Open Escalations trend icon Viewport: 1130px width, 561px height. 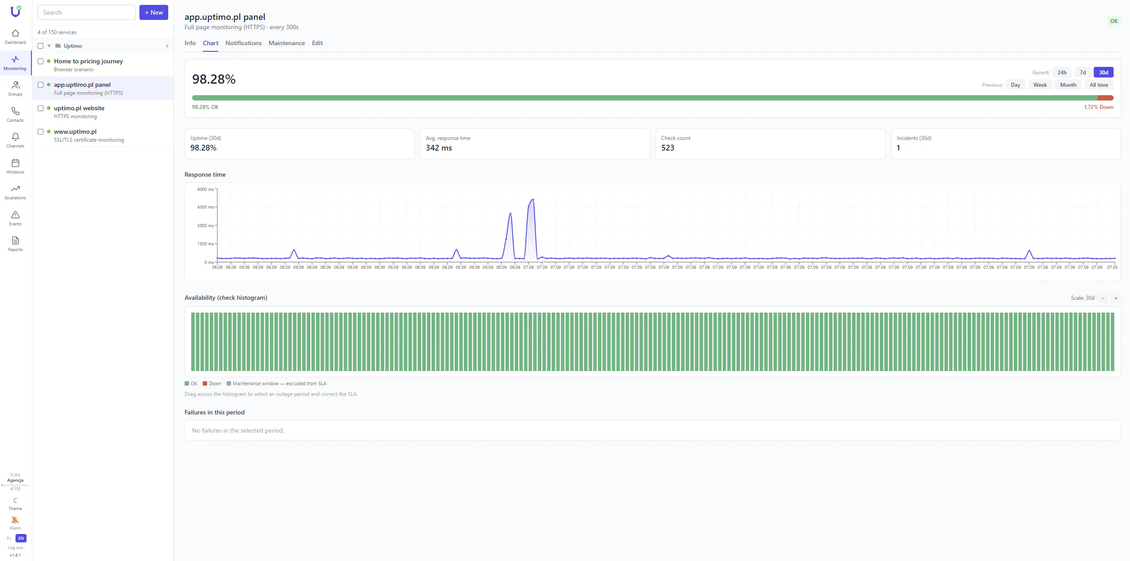click(15, 189)
